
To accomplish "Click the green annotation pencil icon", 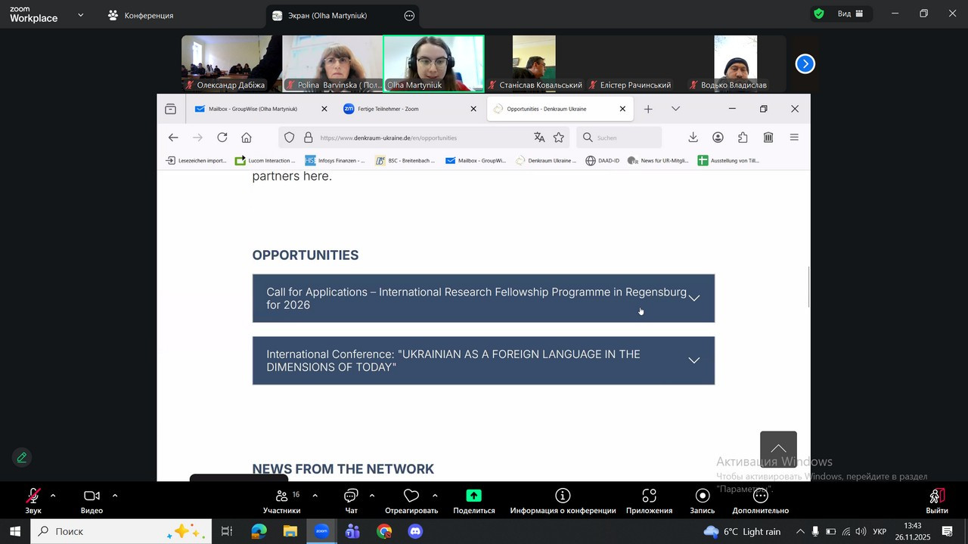I will pos(22,457).
